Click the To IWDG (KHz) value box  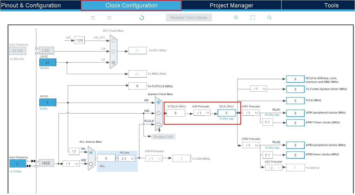(x=137, y=74)
